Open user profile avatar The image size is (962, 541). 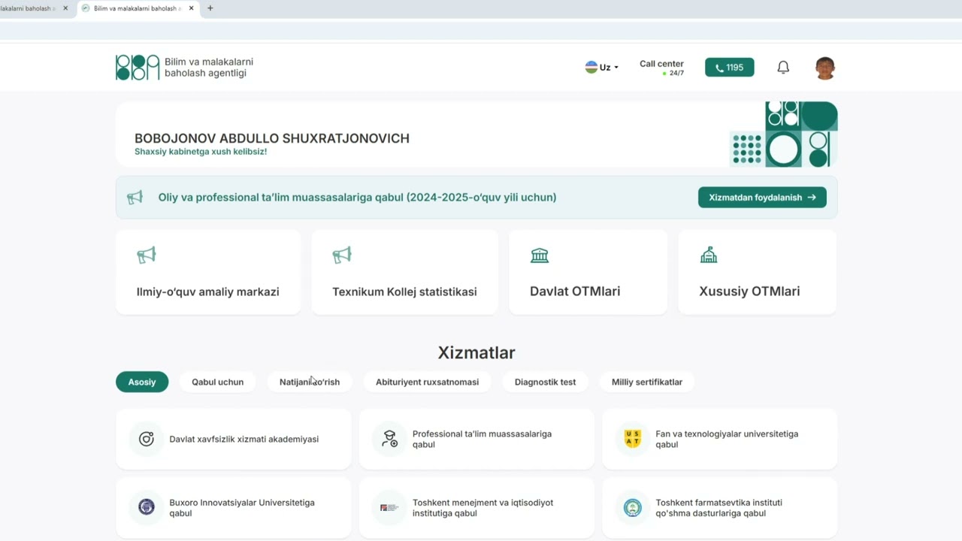pyautogui.click(x=825, y=68)
